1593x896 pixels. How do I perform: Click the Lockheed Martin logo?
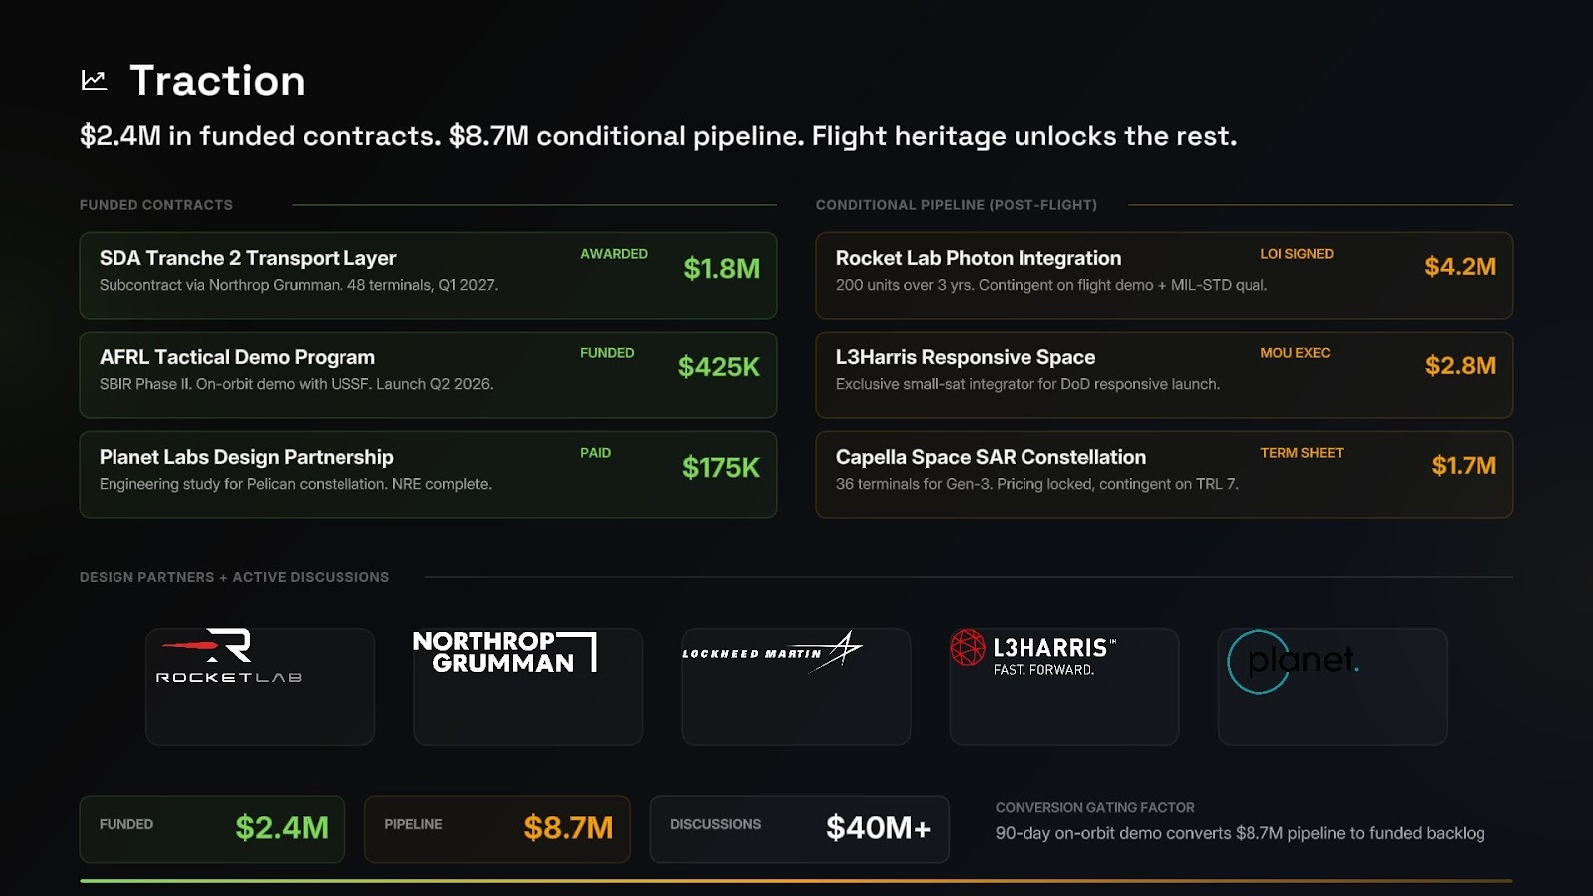tap(772, 652)
